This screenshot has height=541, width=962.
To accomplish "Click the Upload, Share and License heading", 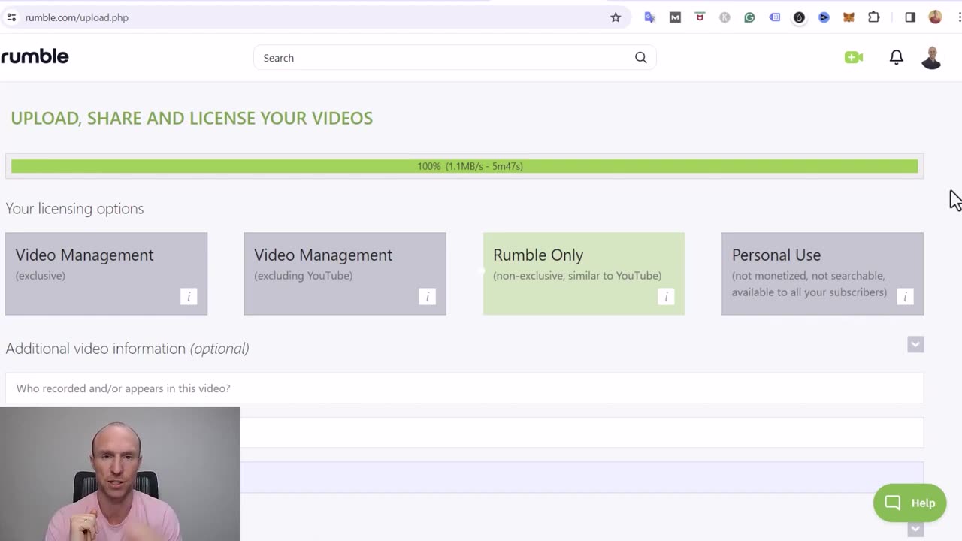I will pyautogui.click(x=192, y=118).
